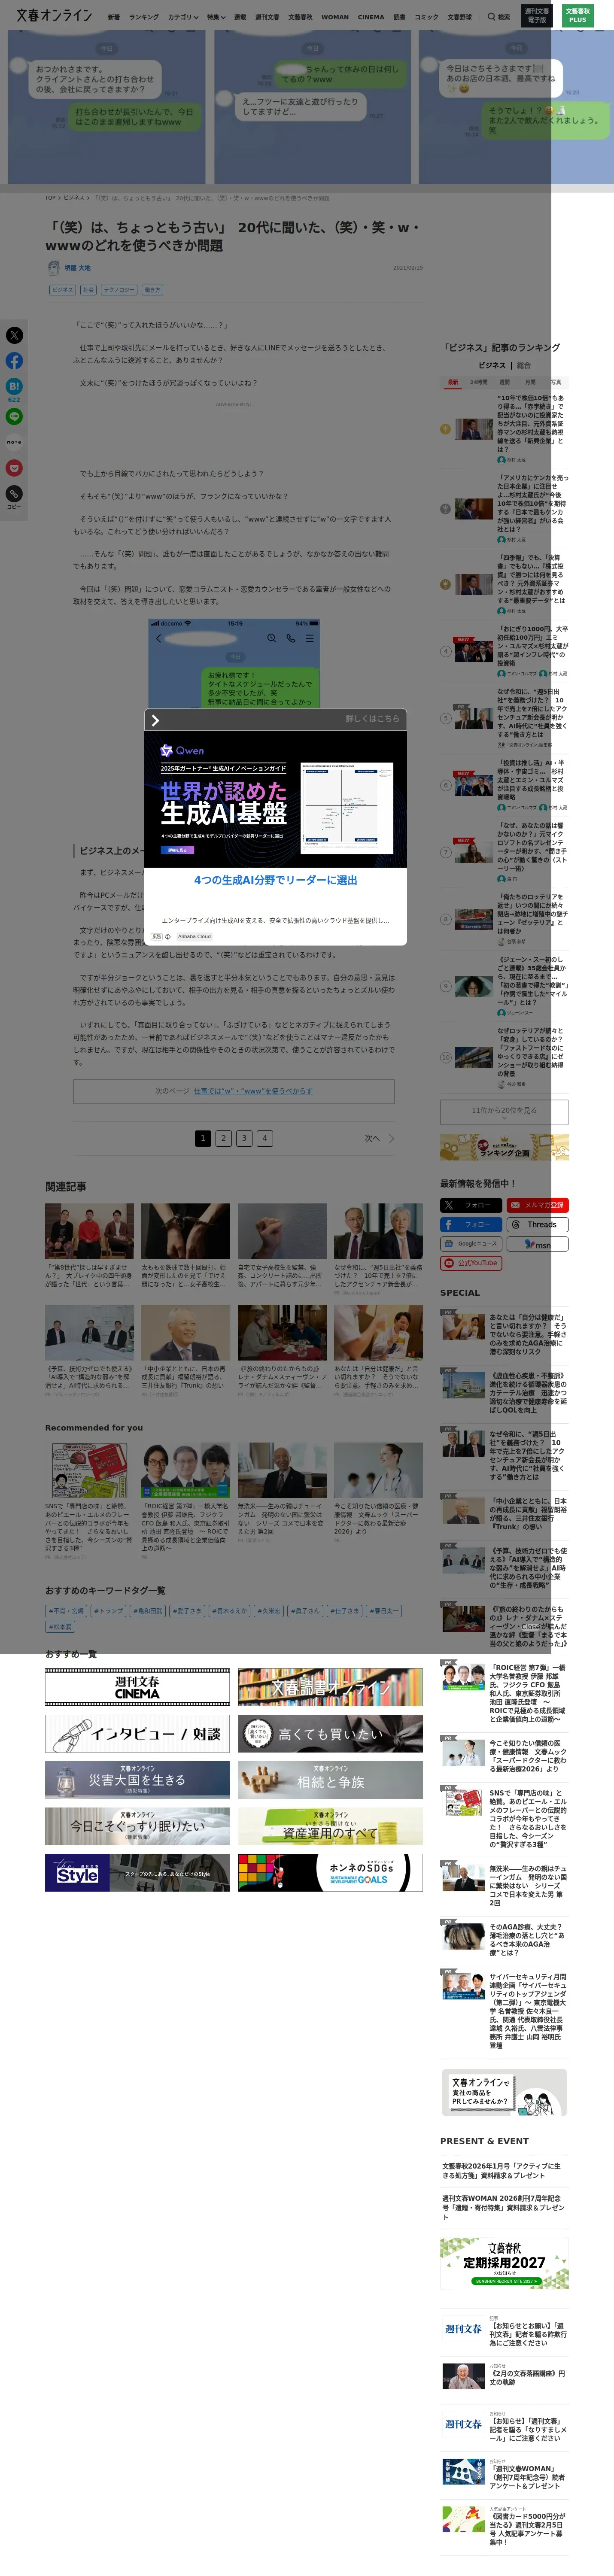Switch ranking to the 24時間 tab
The width and height of the screenshot is (614, 2576).
[479, 382]
